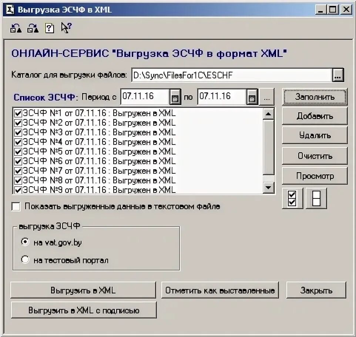Uncheck ЭСЧФ №1 от 07.11.16

tap(18, 113)
